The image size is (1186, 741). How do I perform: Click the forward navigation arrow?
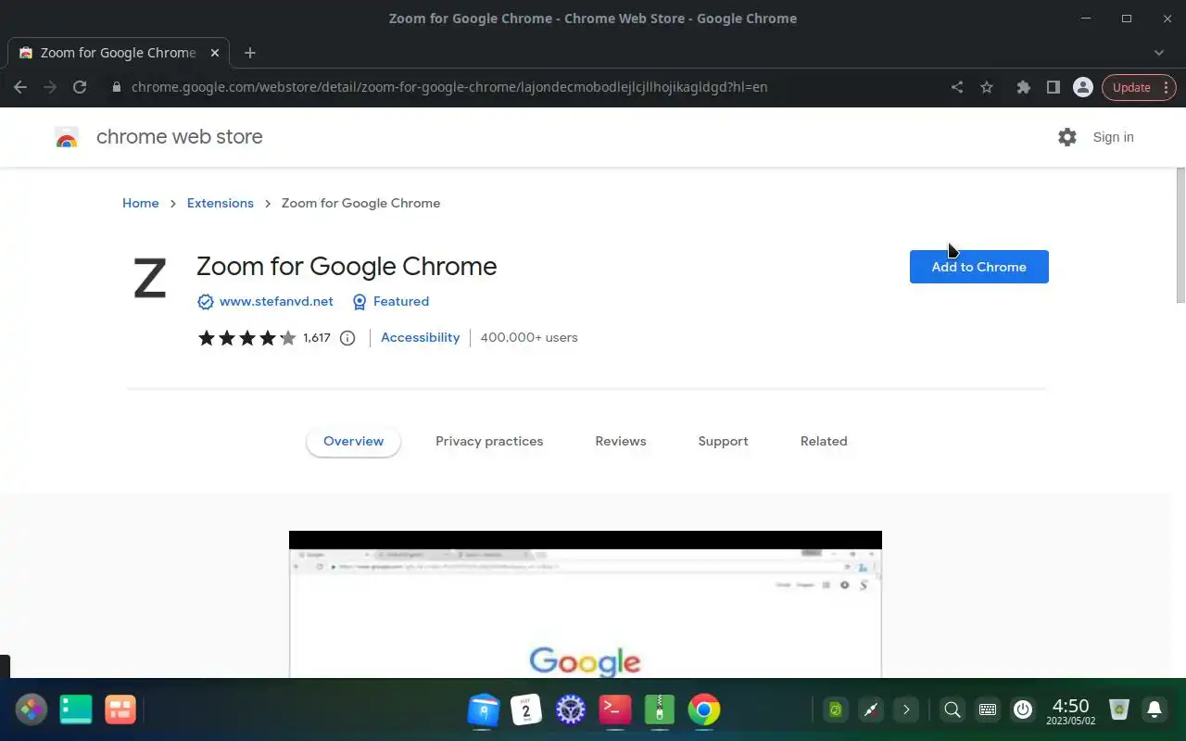(x=50, y=87)
